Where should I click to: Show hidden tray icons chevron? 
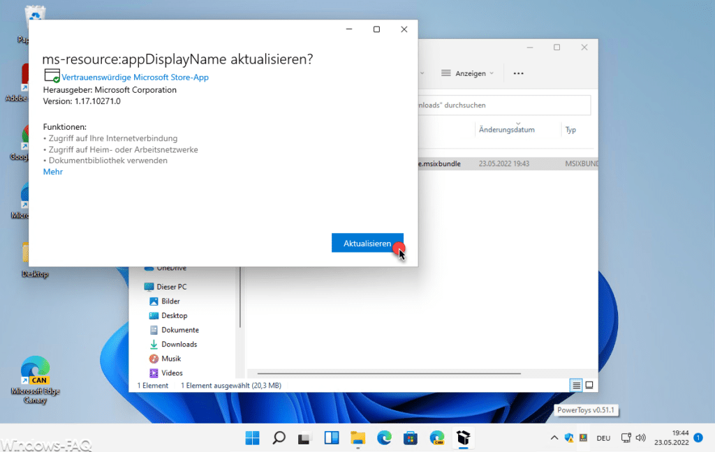pos(554,438)
